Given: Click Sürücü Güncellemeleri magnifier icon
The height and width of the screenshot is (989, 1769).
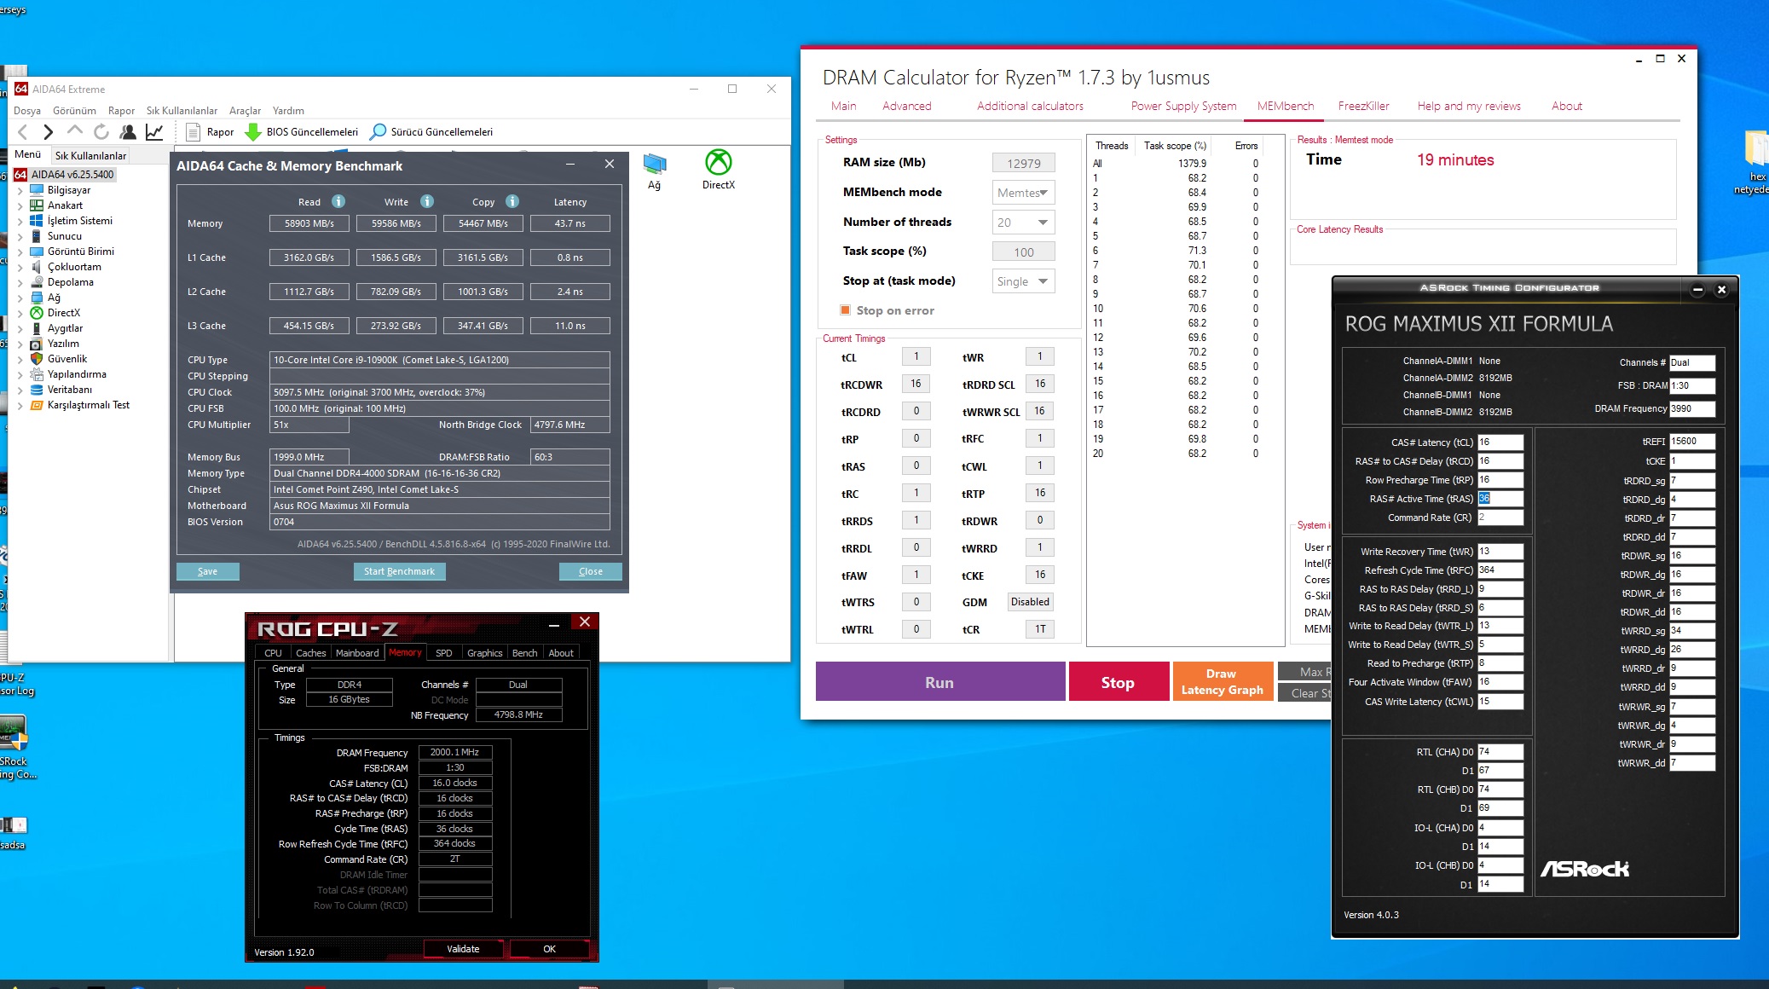Looking at the screenshot, I should [x=378, y=131].
